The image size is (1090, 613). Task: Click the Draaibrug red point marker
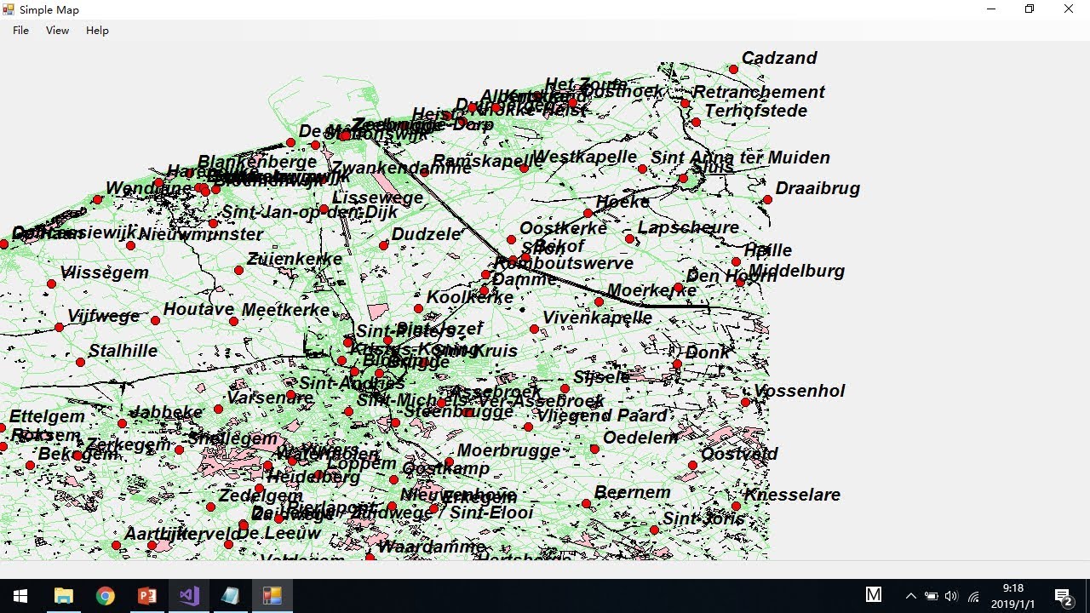[767, 199]
